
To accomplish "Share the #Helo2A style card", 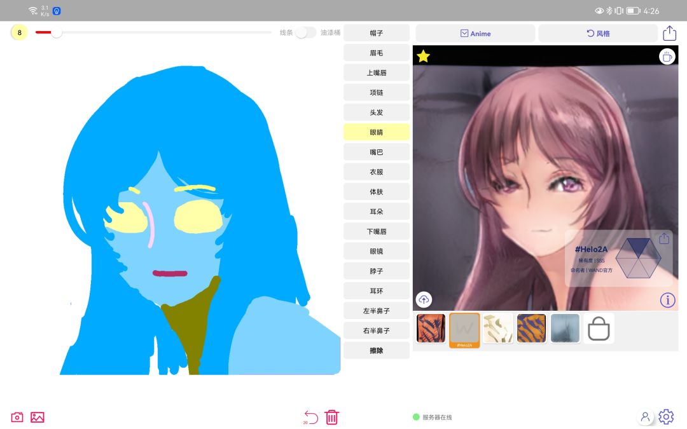I will (663, 238).
